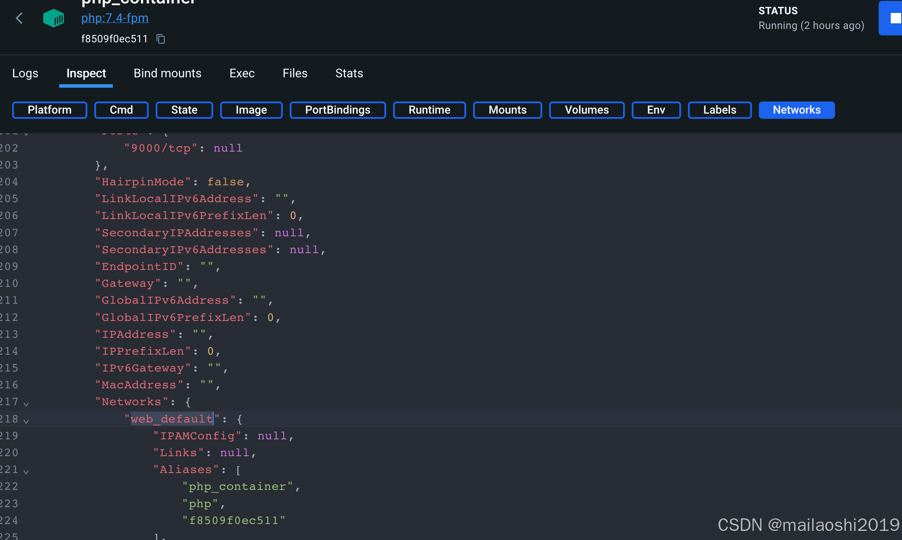This screenshot has height=540, width=902.
Task: Switch to the Logs tab
Action: tap(25, 73)
